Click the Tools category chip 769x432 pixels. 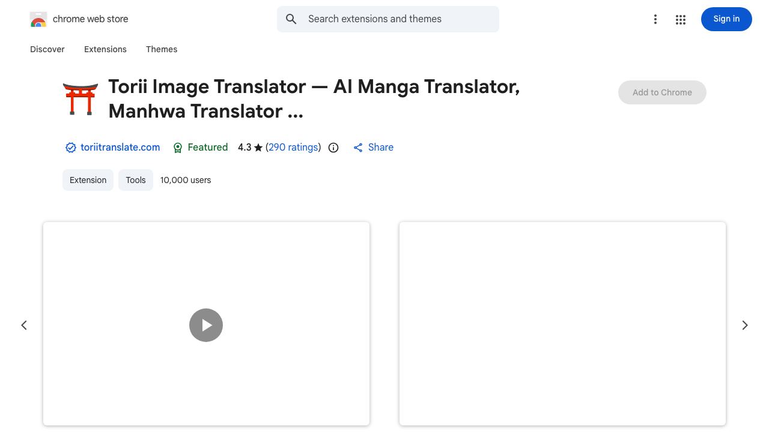click(x=136, y=180)
